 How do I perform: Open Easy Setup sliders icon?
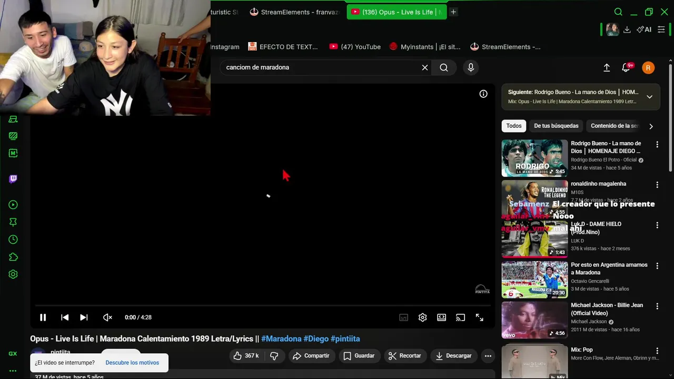tap(661, 29)
